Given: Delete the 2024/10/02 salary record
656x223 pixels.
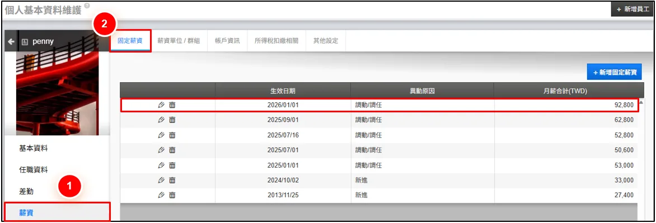Looking at the screenshot, I should 172,180.
